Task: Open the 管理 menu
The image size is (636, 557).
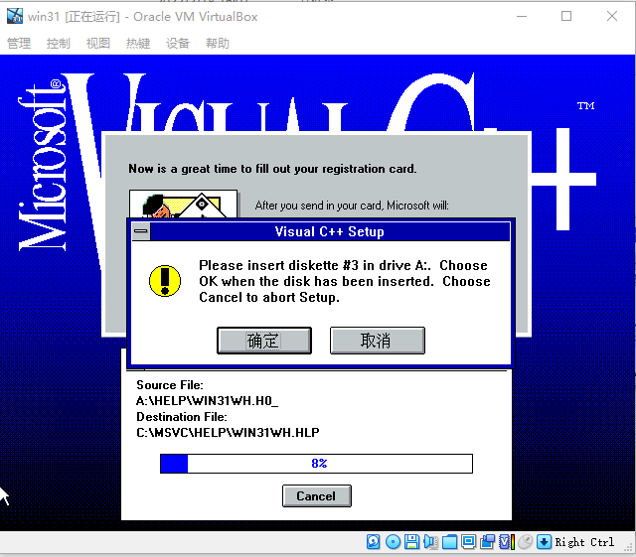Action: pyautogui.click(x=19, y=43)
